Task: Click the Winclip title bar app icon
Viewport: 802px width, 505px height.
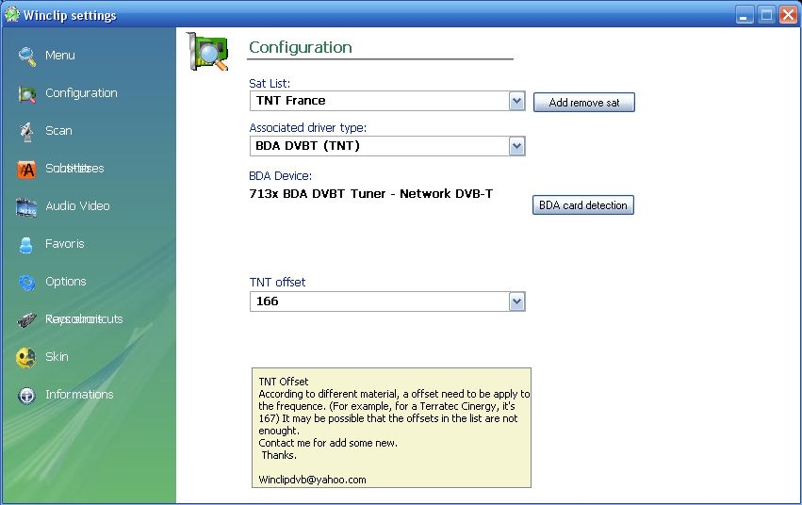Action: click(x=11, y=14)
